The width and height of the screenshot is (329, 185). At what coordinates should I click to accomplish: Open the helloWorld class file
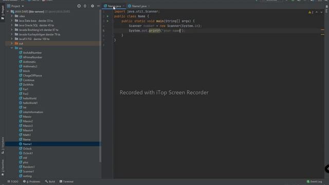click(x=30, y=98)
